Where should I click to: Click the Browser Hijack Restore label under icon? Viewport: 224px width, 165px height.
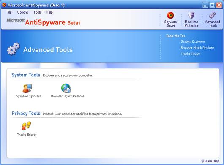68,96
